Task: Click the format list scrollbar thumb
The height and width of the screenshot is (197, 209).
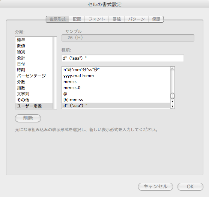Action: click(172, 96)
